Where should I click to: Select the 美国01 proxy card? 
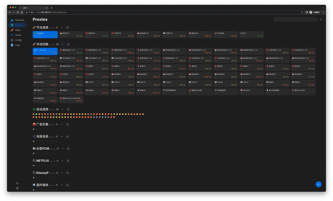[71, 92]
